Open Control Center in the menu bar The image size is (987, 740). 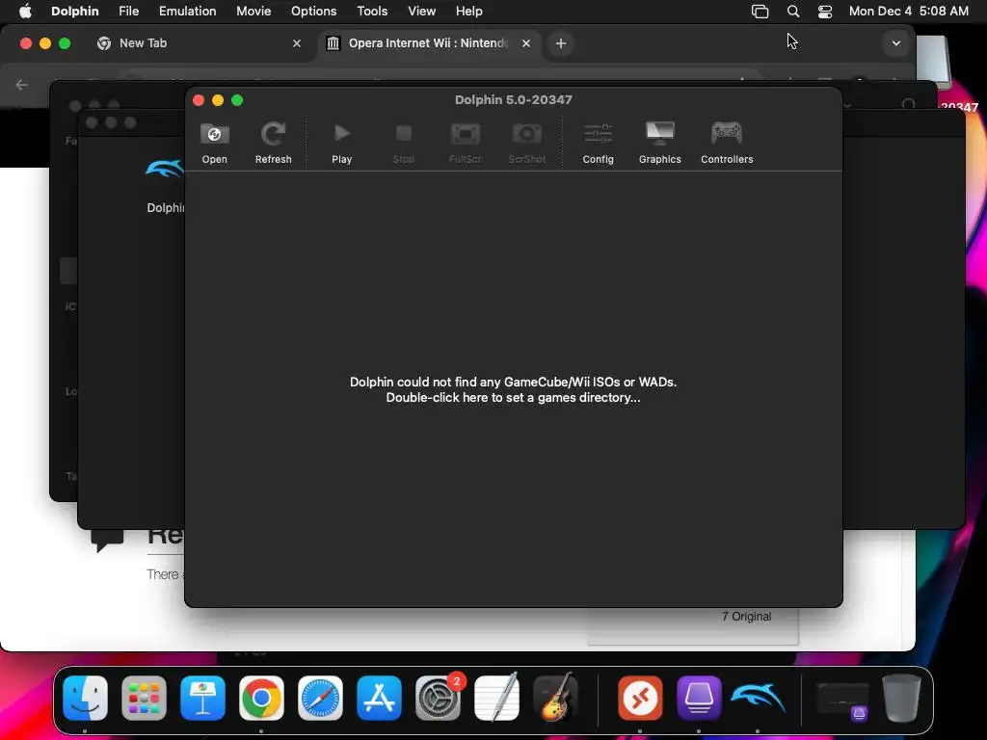[x=825, y=12]
